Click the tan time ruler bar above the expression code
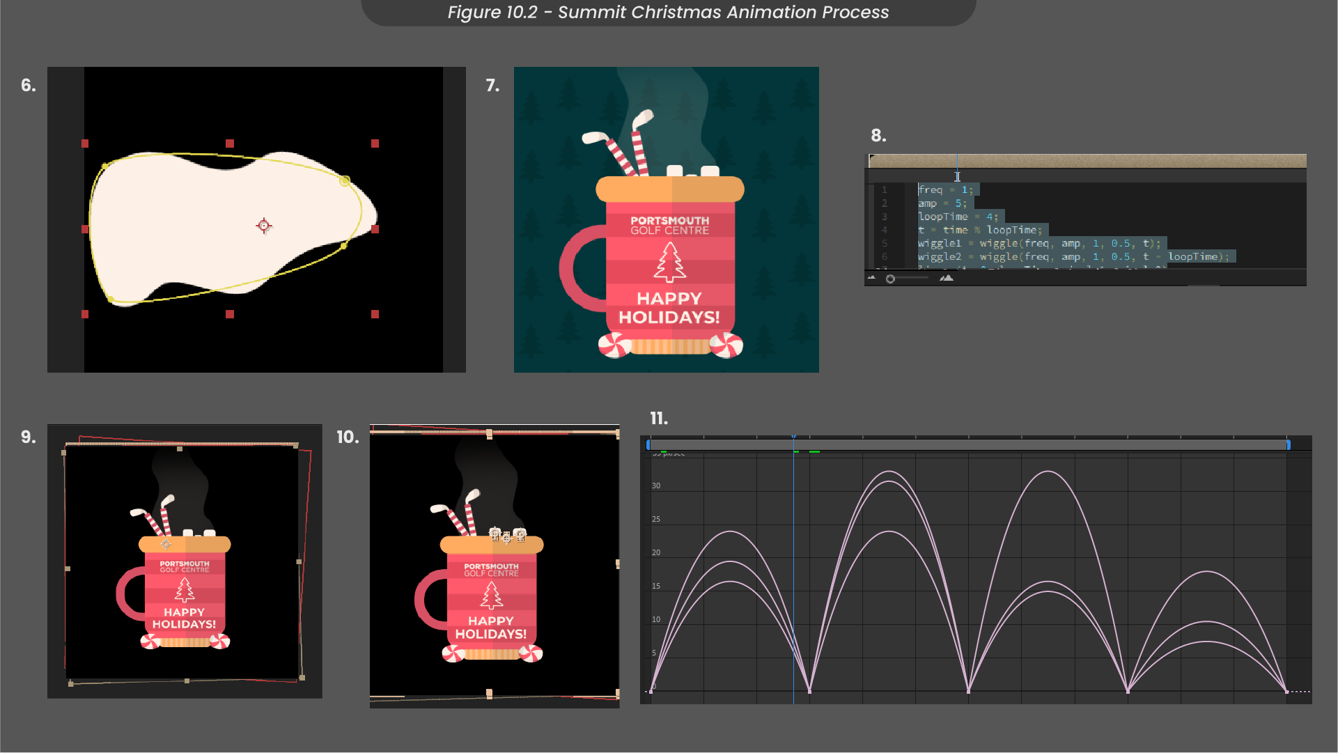 pyautogui.click(x=1087, y=161)
